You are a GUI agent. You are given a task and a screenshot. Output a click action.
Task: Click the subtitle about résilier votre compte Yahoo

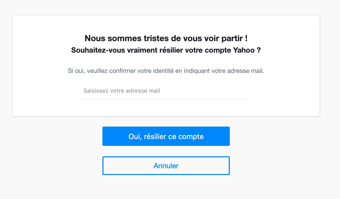coord(166,50)
